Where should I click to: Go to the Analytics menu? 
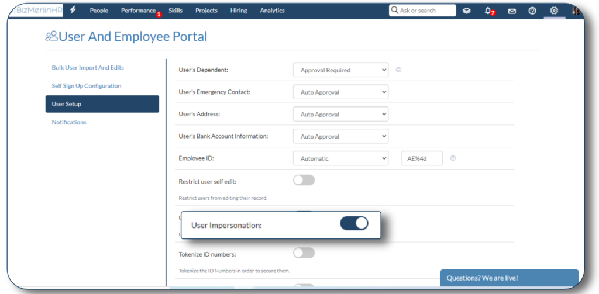273,11
